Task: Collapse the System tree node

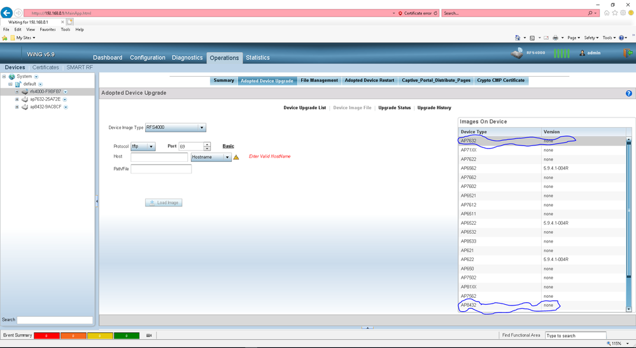Action: (x=4, y=76)
